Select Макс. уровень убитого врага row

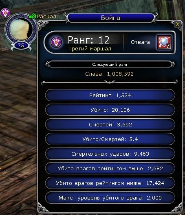110,198
